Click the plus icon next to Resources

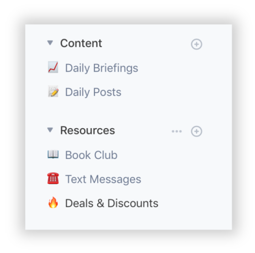click(x=196, y=131)
